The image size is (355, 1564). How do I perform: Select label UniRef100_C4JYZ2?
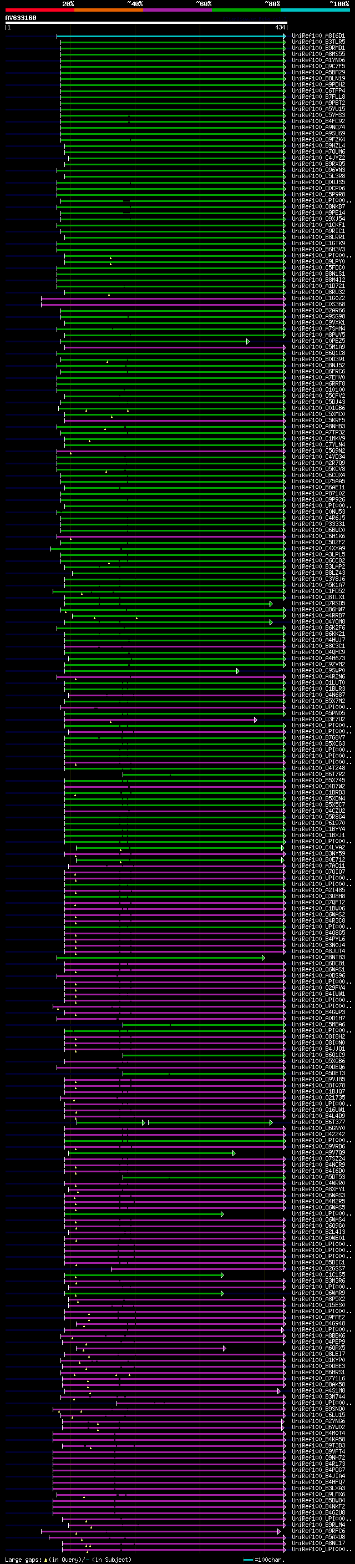click(x=318, y=158)
